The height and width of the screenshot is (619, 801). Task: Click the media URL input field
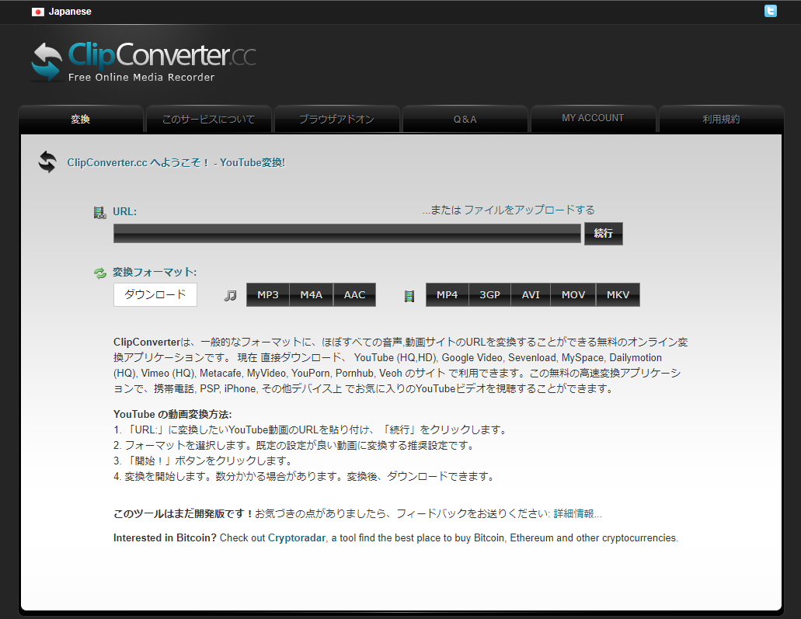pyautogui.click(x=347, y=234)
